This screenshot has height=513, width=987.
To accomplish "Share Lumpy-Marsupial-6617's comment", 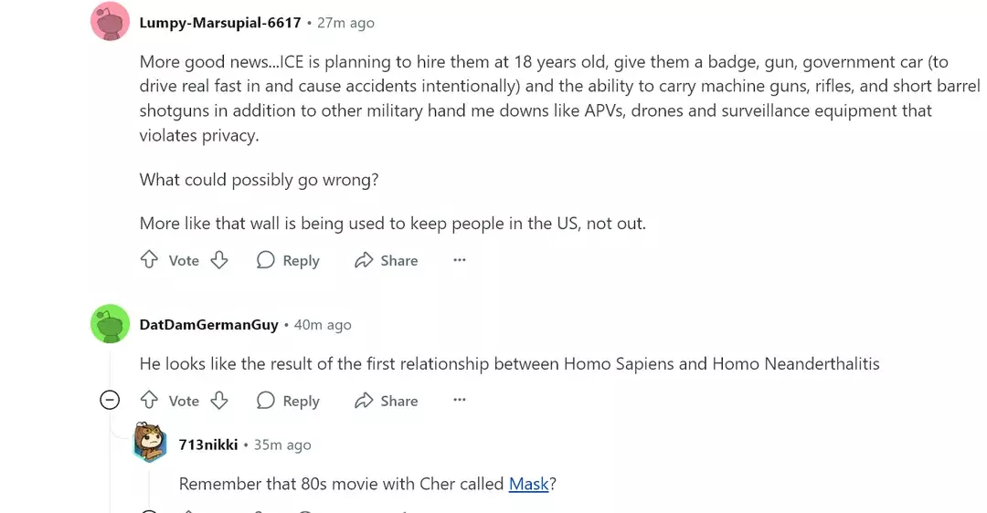I will [x=386, y=260].
